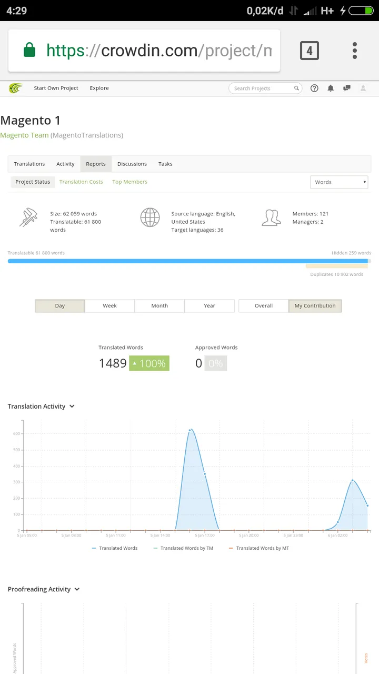Click the Crowdin logo icon
Screen dimensions: 379x674
[16, 88]
